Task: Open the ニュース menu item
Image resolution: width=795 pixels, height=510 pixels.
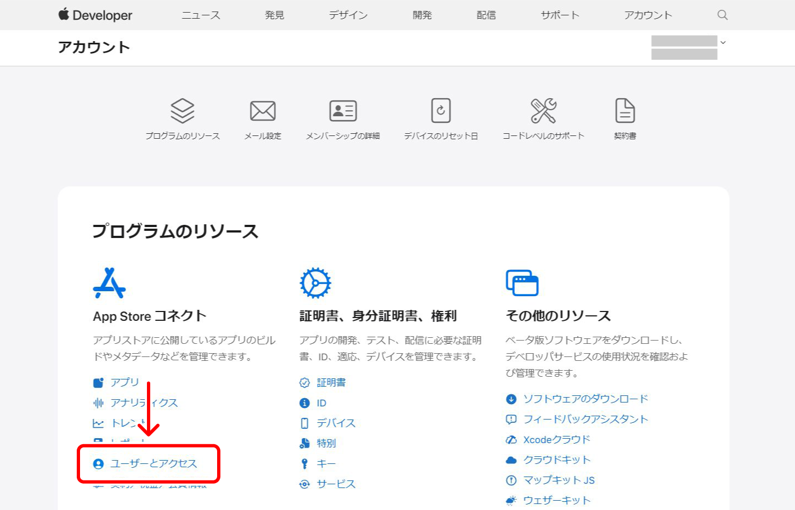Action: click(201, 15)
